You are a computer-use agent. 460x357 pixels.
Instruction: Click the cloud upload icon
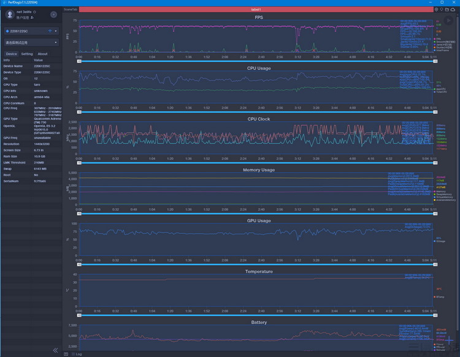(453, 10)
